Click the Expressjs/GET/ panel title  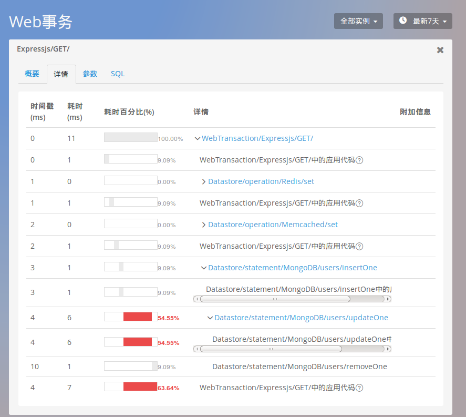[43, 49]
